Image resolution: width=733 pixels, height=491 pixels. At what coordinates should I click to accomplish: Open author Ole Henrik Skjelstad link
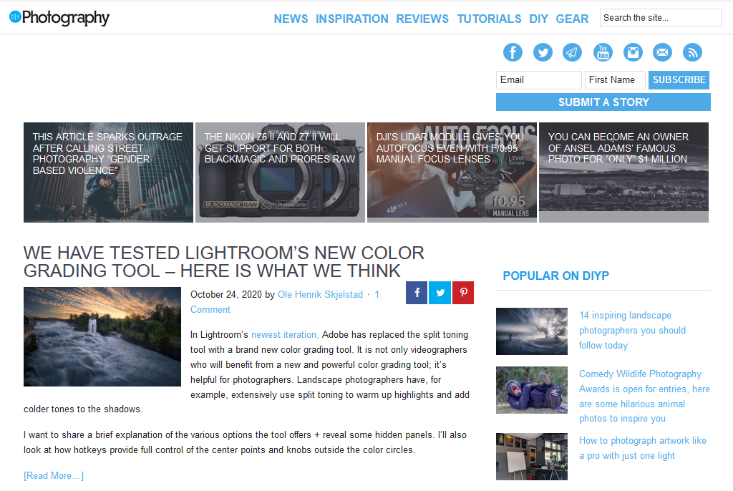(320, 294)
